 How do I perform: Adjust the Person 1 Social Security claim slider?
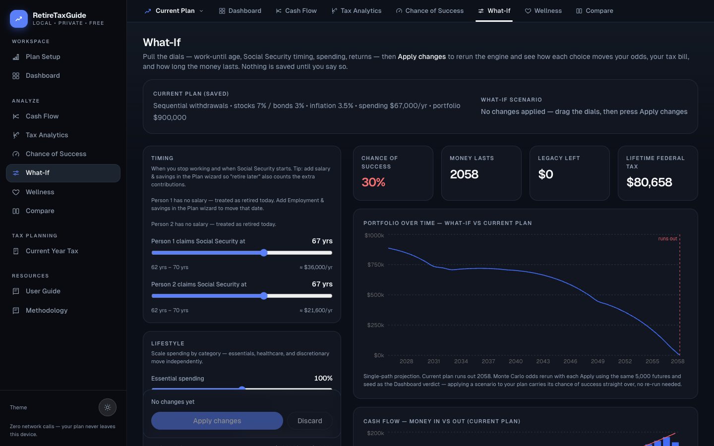click(242, 253)
